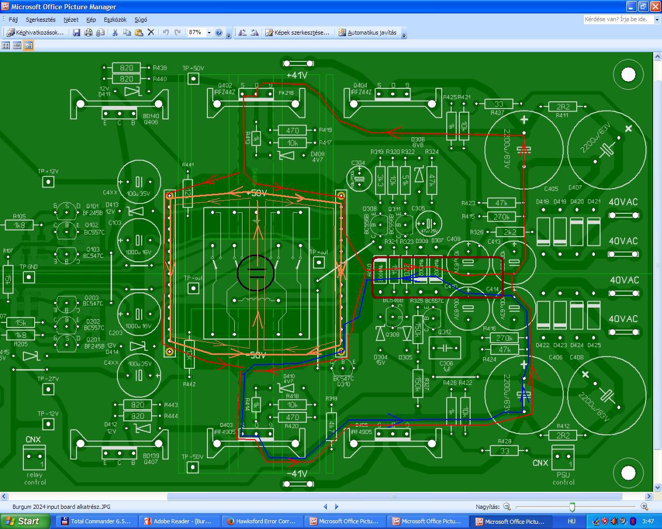Click the Print icon in toolbar
The image size is (662, 529).
[88, 33]
